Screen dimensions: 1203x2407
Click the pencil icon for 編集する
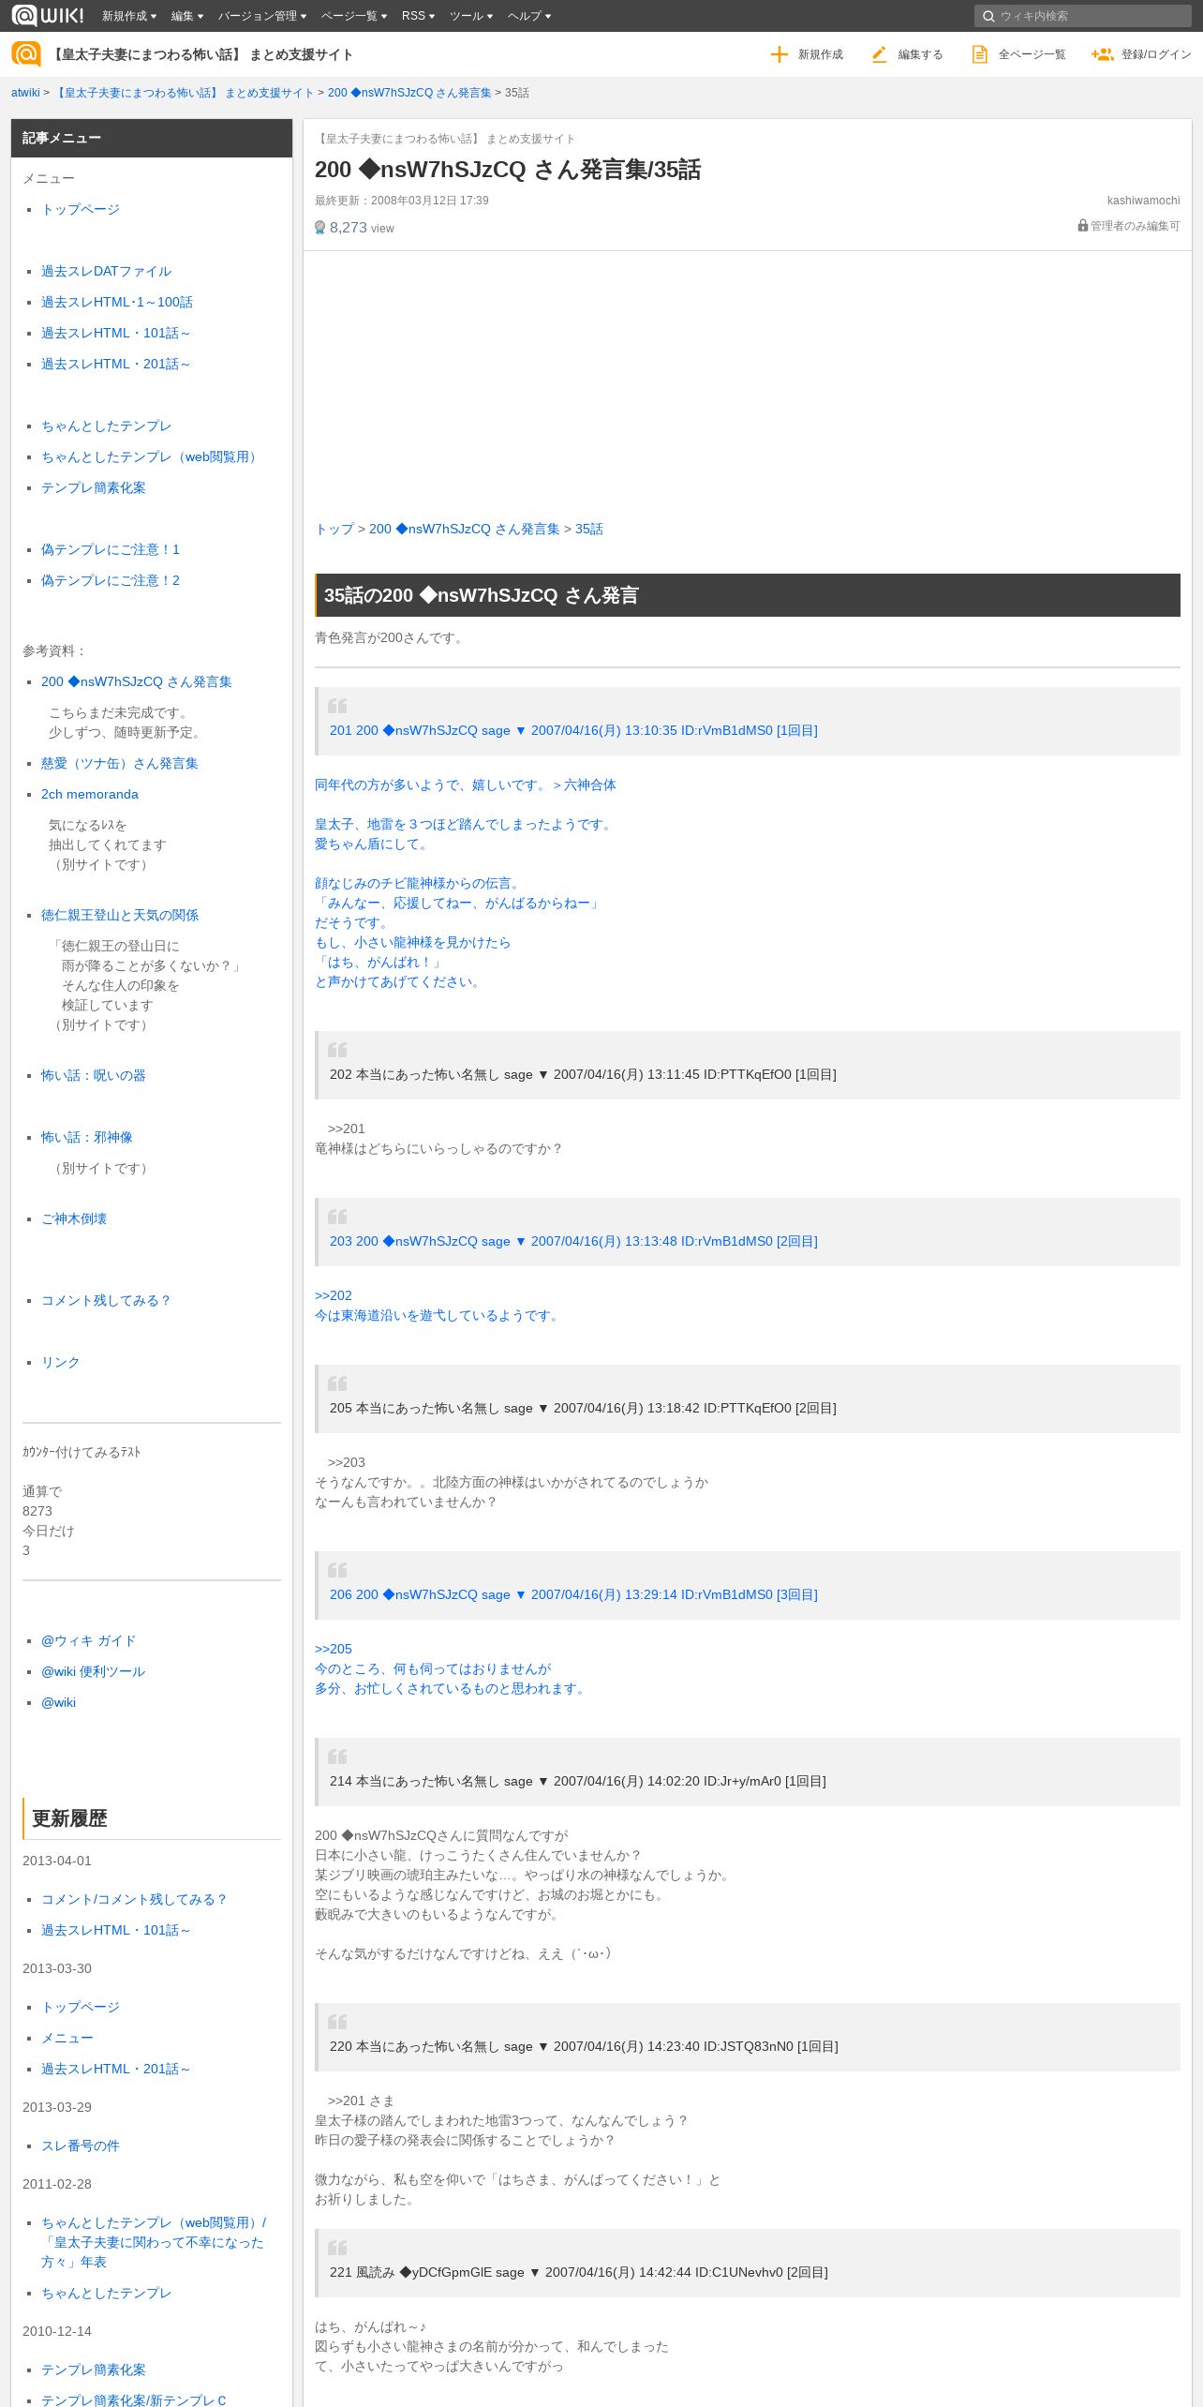[x=879, y=54]
